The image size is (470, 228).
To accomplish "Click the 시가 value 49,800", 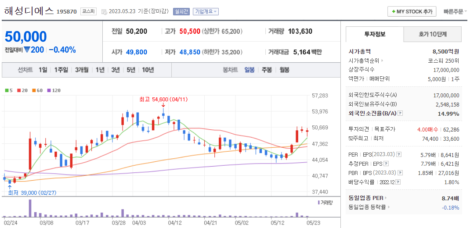I will (x=137, y=52).
